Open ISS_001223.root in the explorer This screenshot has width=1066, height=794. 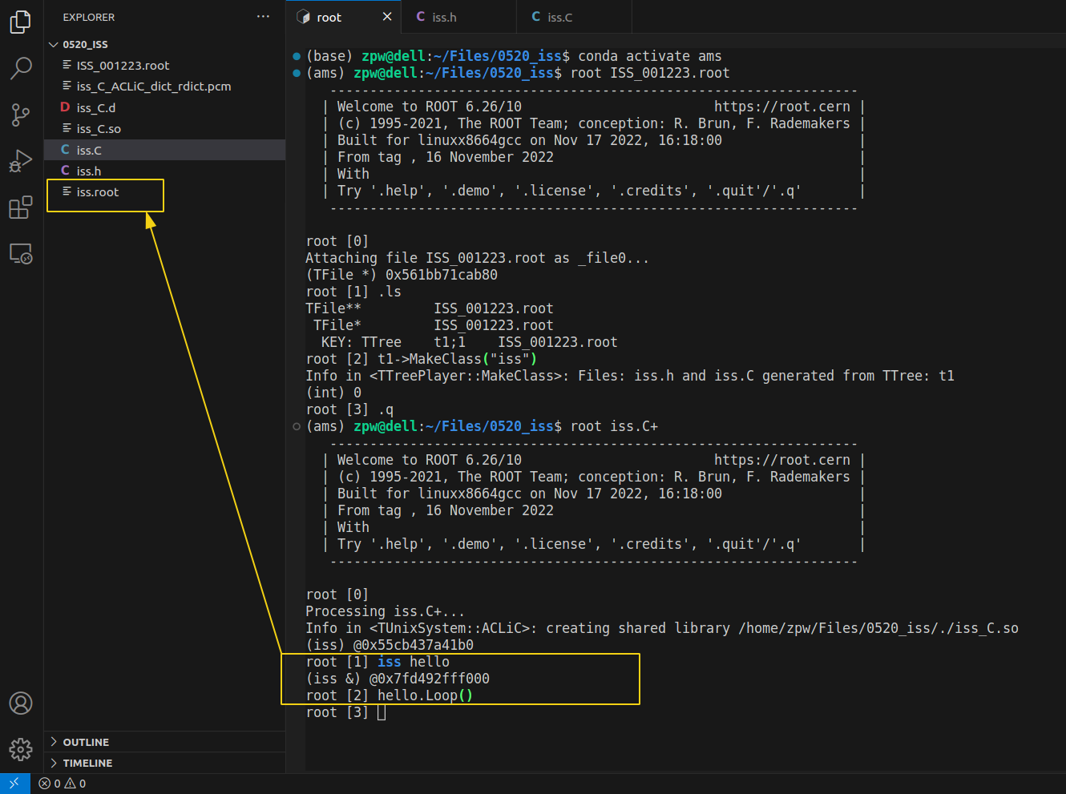165,65
